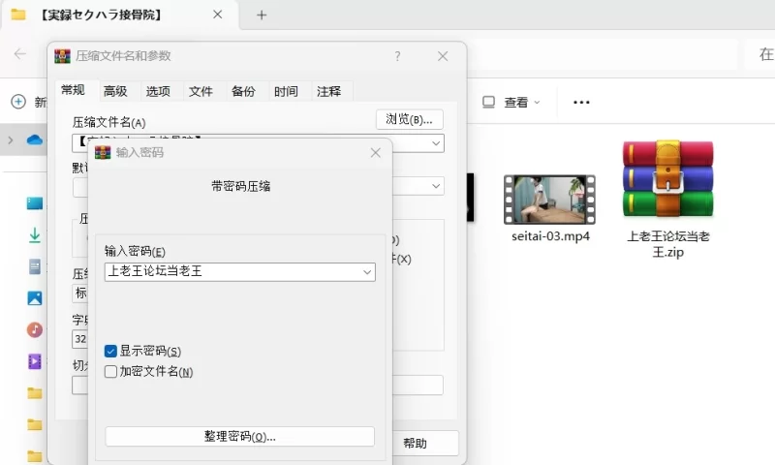The height and width of the screenshot is (465, 775).
Task: Expand the default profile dropdown arrow
Action: pos(436,186)
